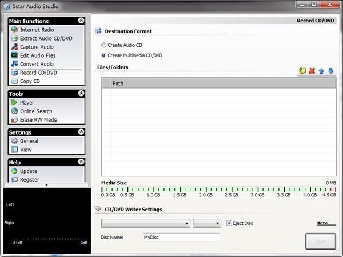Image resolution: width=343 pixels, height=257 pixels.
Task: Click the Capture Audio icon
Action: point(14,47)
